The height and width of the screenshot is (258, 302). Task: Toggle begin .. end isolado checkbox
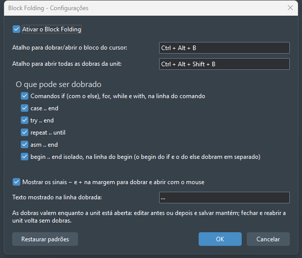pyautogui.click(x=24, y=156)
